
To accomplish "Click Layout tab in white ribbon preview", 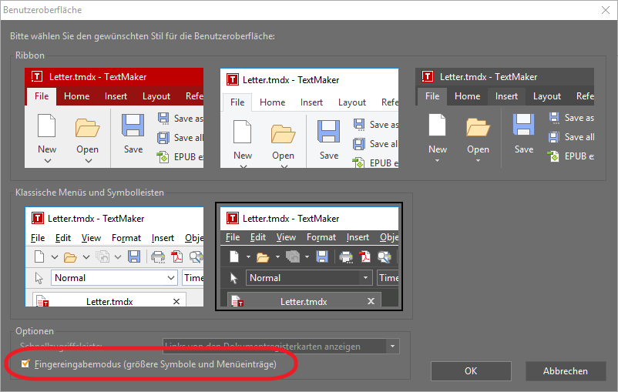I will [x=352, y=102].
